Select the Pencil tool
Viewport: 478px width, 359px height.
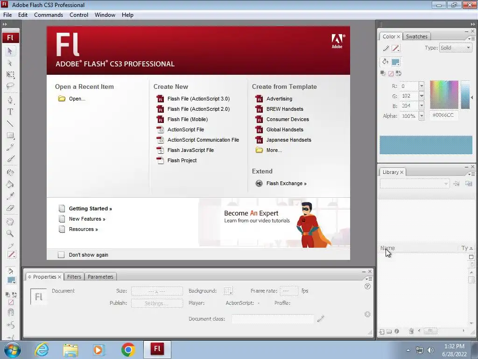(x=10, y=147)
